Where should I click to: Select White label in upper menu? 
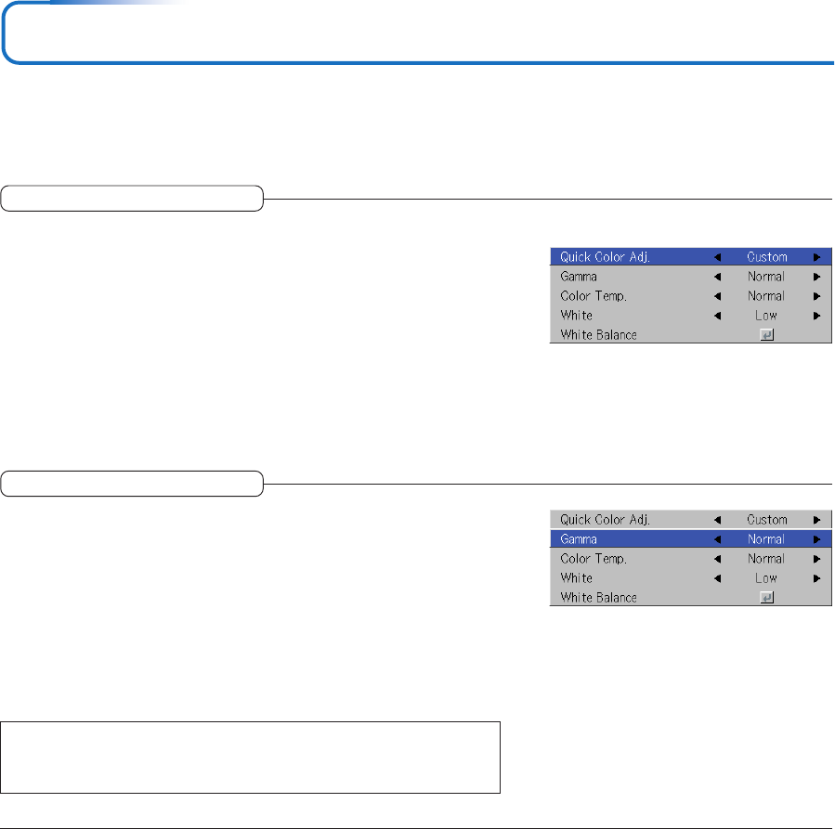click(576, 316)
